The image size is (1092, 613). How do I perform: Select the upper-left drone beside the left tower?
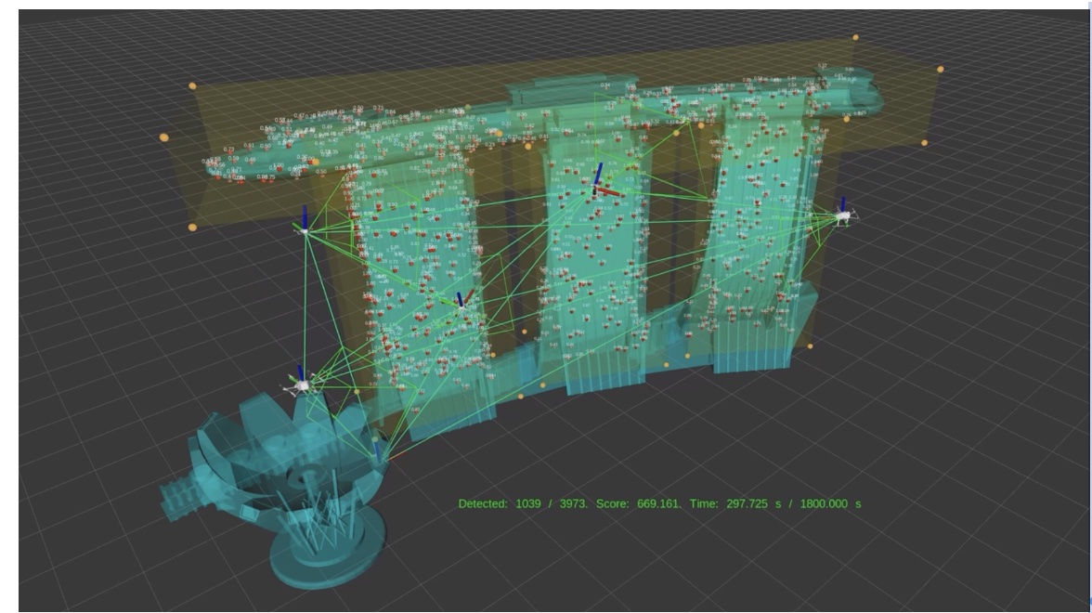click(x=305, y=228)
